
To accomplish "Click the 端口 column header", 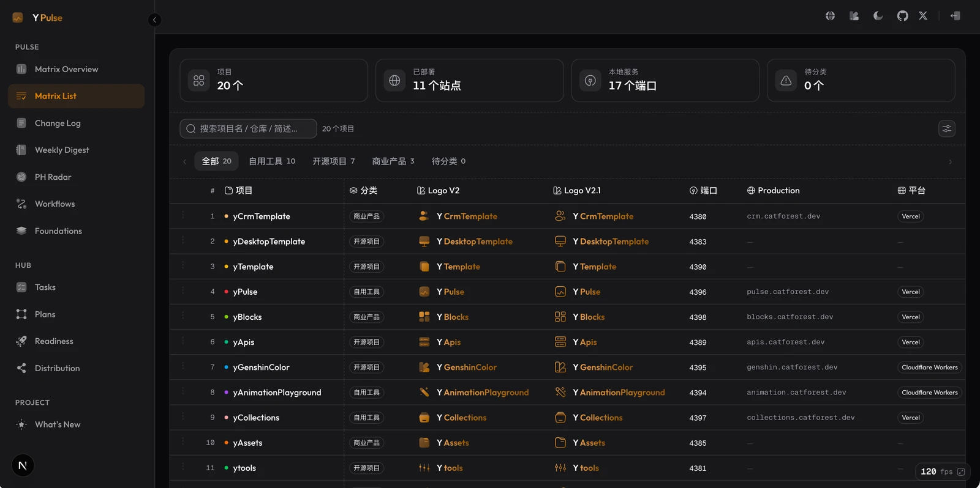I will pyautogui.click(x=703, y=191).
